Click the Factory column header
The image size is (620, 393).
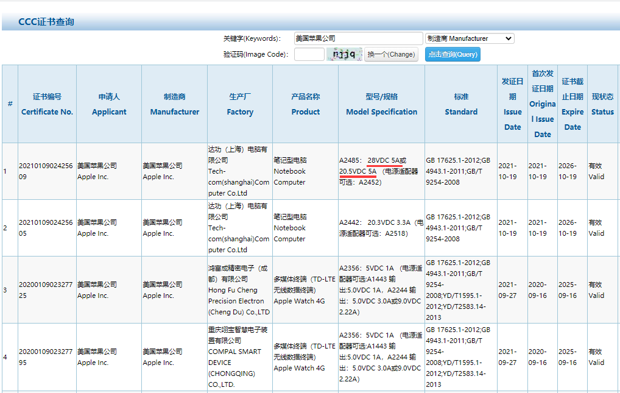[240, 104]
